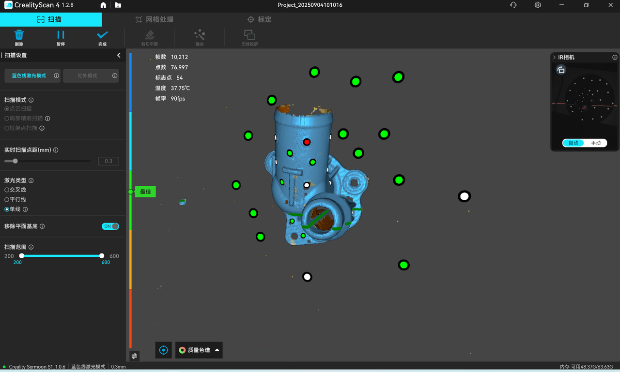Collapse the scan settings panel

coord(119,56)
